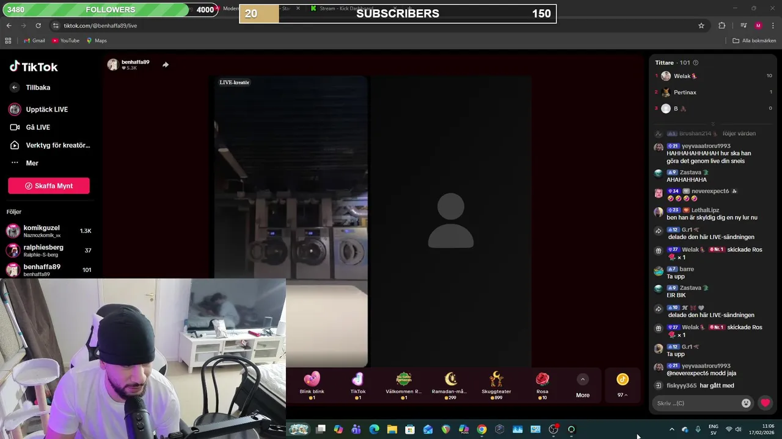This screenshot has height=439, width=782.
Task: Open the Chrome apps grid icon
Action: [8, 41]
